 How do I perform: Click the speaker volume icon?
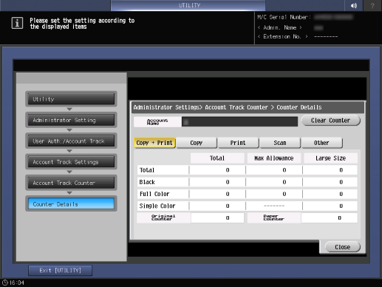coord(354,5)
